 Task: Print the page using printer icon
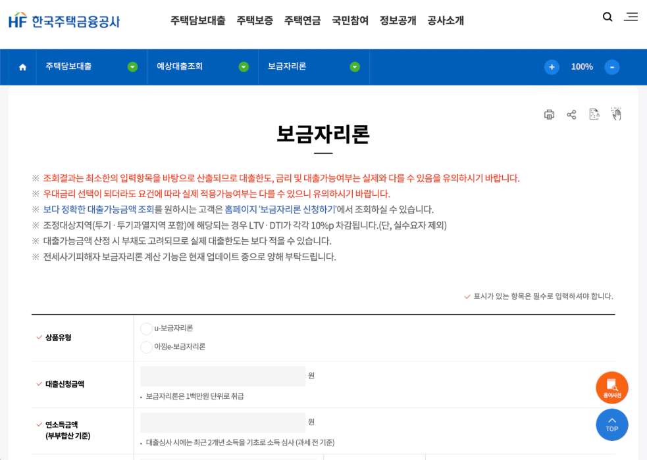click(549, 114)
